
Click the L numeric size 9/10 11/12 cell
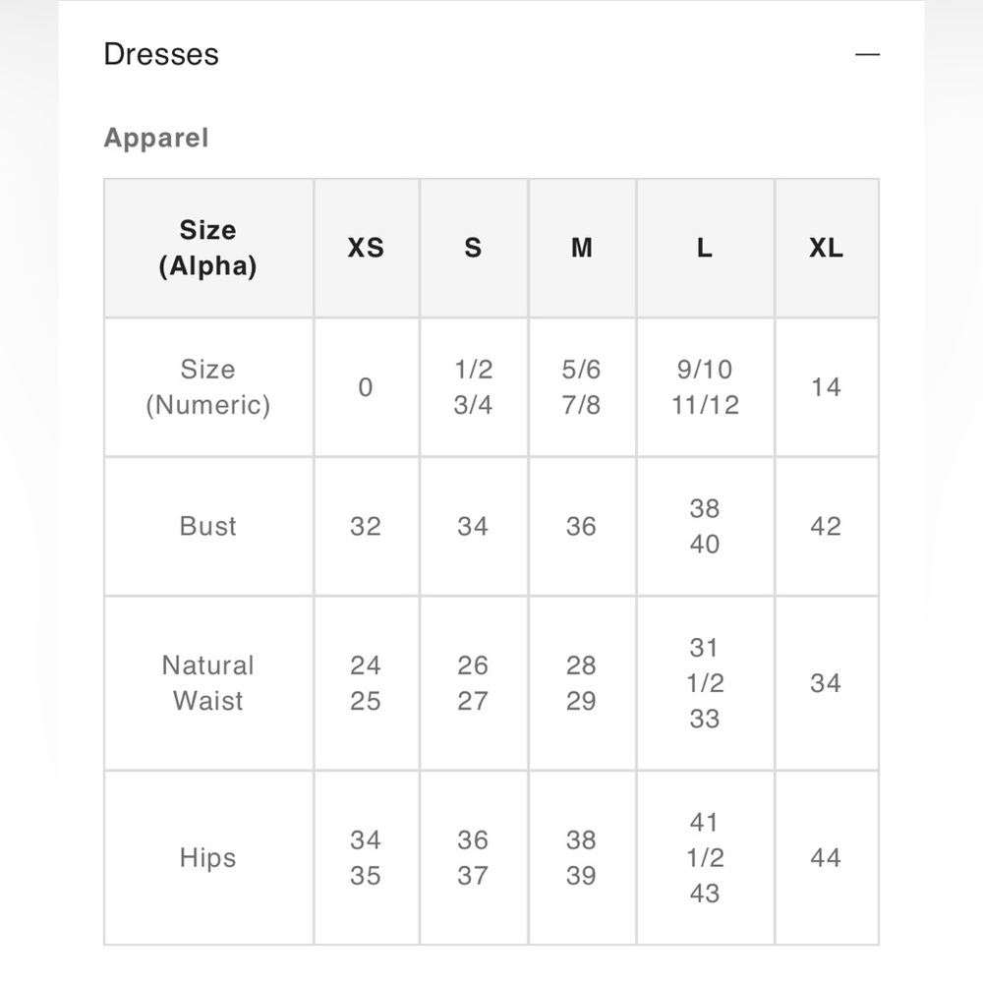tap(705, 387)
